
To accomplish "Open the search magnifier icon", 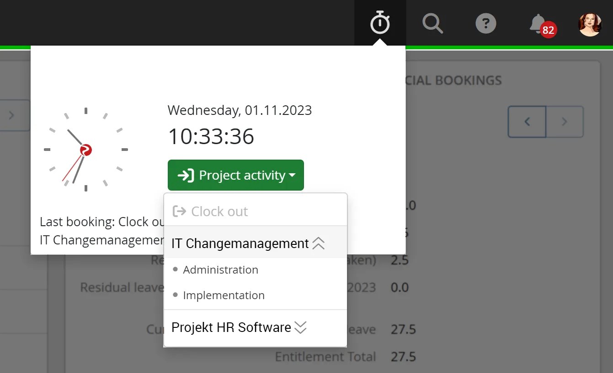I will tap(432, 22).
